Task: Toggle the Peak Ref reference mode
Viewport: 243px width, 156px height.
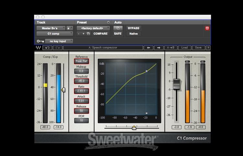Action: pyautogui.click(x=81, y=61)
